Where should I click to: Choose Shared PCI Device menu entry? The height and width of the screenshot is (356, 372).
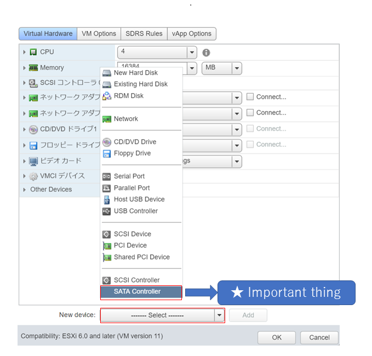pyautogui.click(x=141, y=257)
